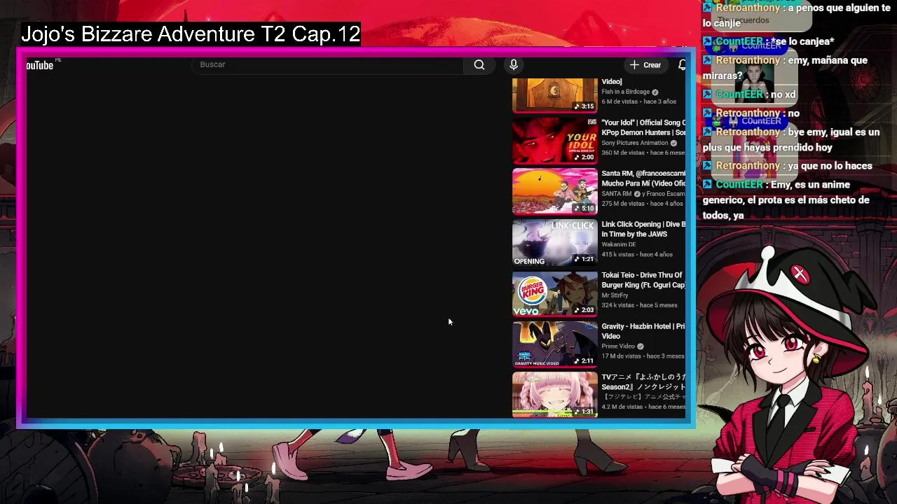Click the Retroanthony "emy, mañana que miraras?" message
Viewport: 897px width, 504px height.
pos(786,68)
